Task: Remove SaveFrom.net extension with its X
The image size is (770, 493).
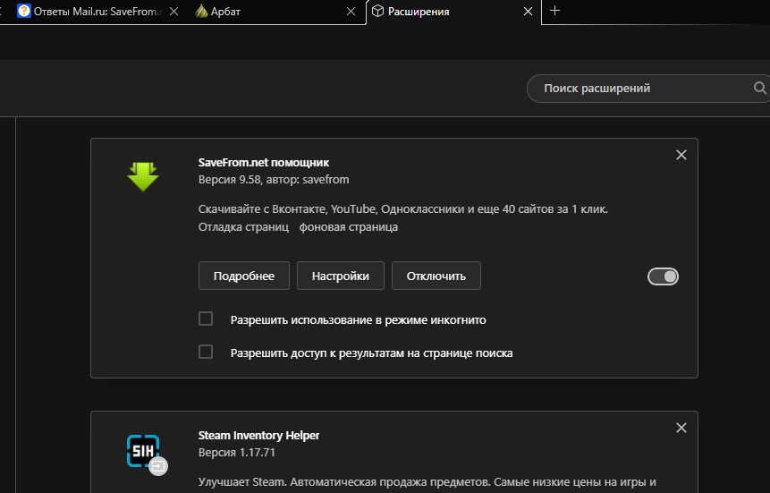Action: point(681,155)
